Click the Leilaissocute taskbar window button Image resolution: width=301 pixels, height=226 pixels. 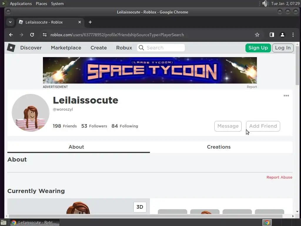pyautogui.click(x=35, y=222)
